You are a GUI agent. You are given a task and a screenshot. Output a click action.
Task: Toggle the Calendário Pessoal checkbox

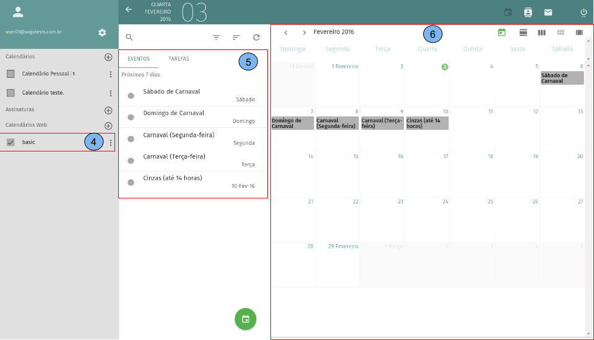pos(11,74)
